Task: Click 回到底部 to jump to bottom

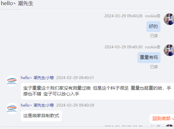Action: pos(162,118)
